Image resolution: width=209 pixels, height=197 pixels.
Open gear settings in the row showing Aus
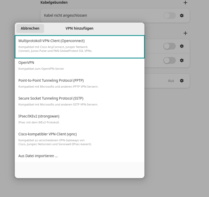[182, 81]
